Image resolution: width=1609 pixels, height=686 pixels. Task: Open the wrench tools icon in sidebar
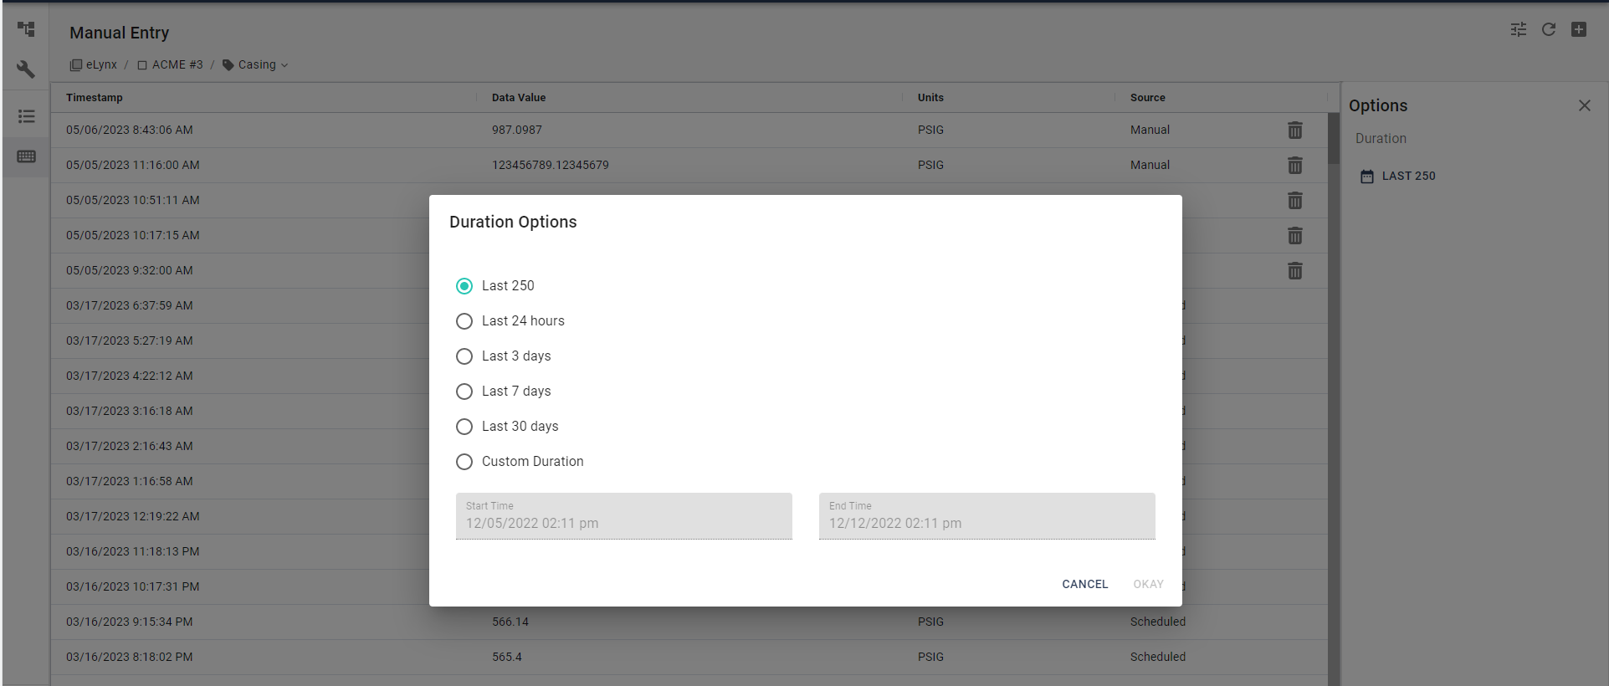[26, 69]
